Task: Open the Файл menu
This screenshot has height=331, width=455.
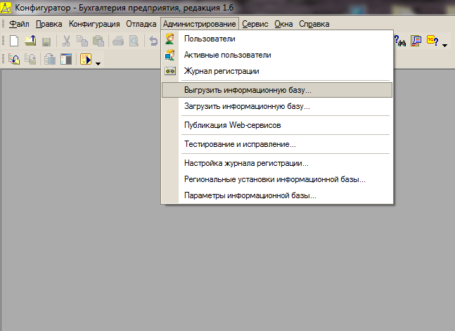Action: pyautogui.click(x=19, y=24)
